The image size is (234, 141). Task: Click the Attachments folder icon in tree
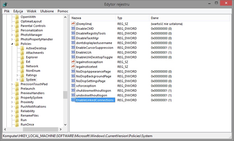[x=22, y=53]
